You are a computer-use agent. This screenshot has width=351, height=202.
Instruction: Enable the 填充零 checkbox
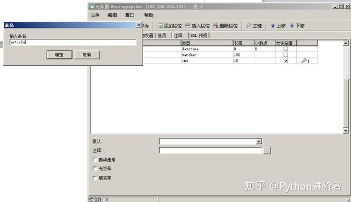95,178
